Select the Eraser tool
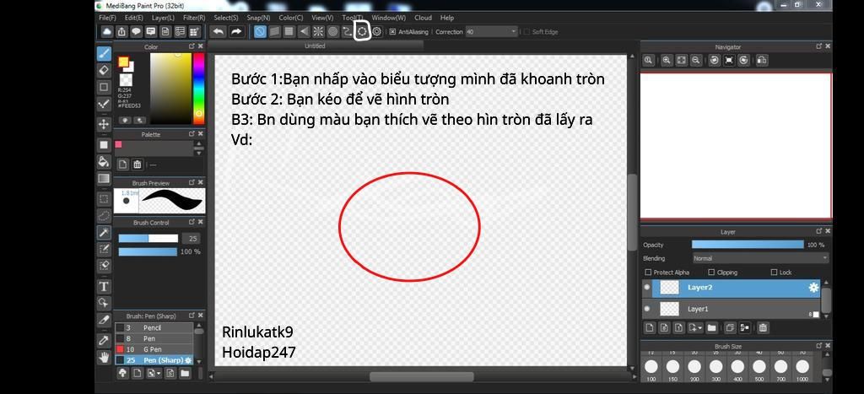This screenshot has width=864, height=394. pos(104,70)
